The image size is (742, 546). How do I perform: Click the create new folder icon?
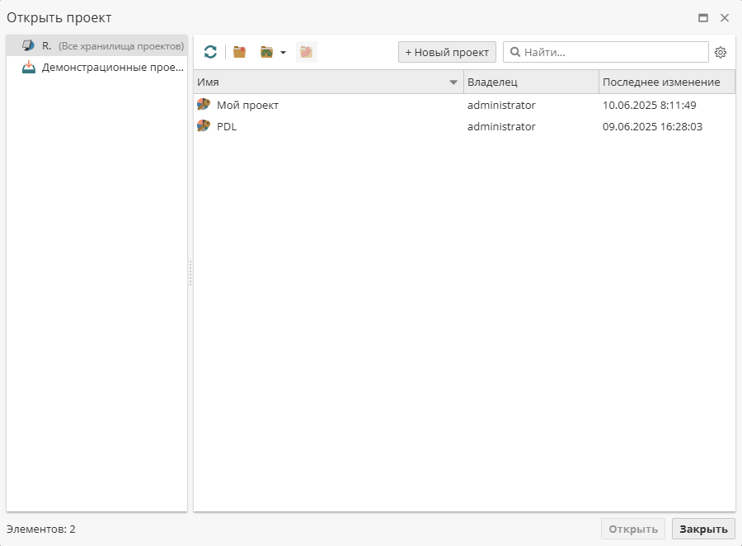(239, 52)
